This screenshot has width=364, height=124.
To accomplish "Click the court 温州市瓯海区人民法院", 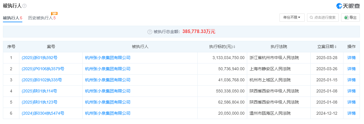I will coord(270,113).
